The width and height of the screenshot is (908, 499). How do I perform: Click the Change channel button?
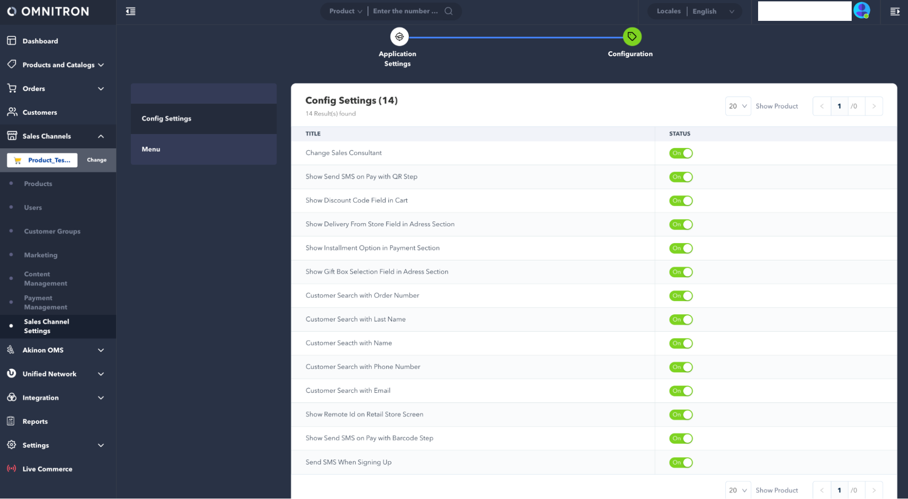tap(97, 160)
